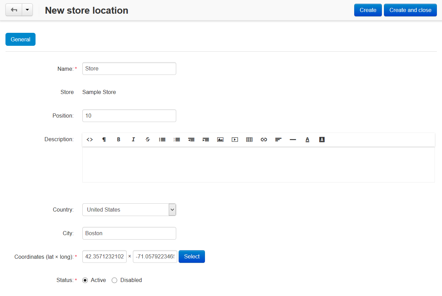The width and height of the screenshot is (442, 296).
Task: Insert video into description
Action: [235, 139]
